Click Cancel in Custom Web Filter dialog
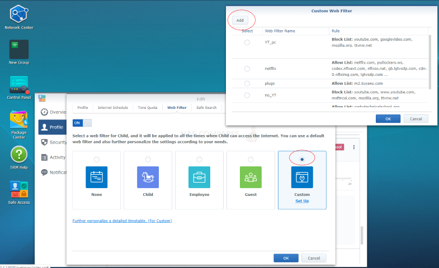 click(x=416, y=119)
